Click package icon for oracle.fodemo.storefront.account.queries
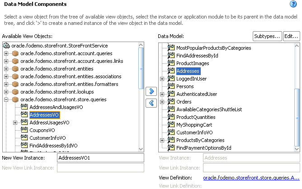Viewport: 302px width, 189px height. tap(15, 53)
